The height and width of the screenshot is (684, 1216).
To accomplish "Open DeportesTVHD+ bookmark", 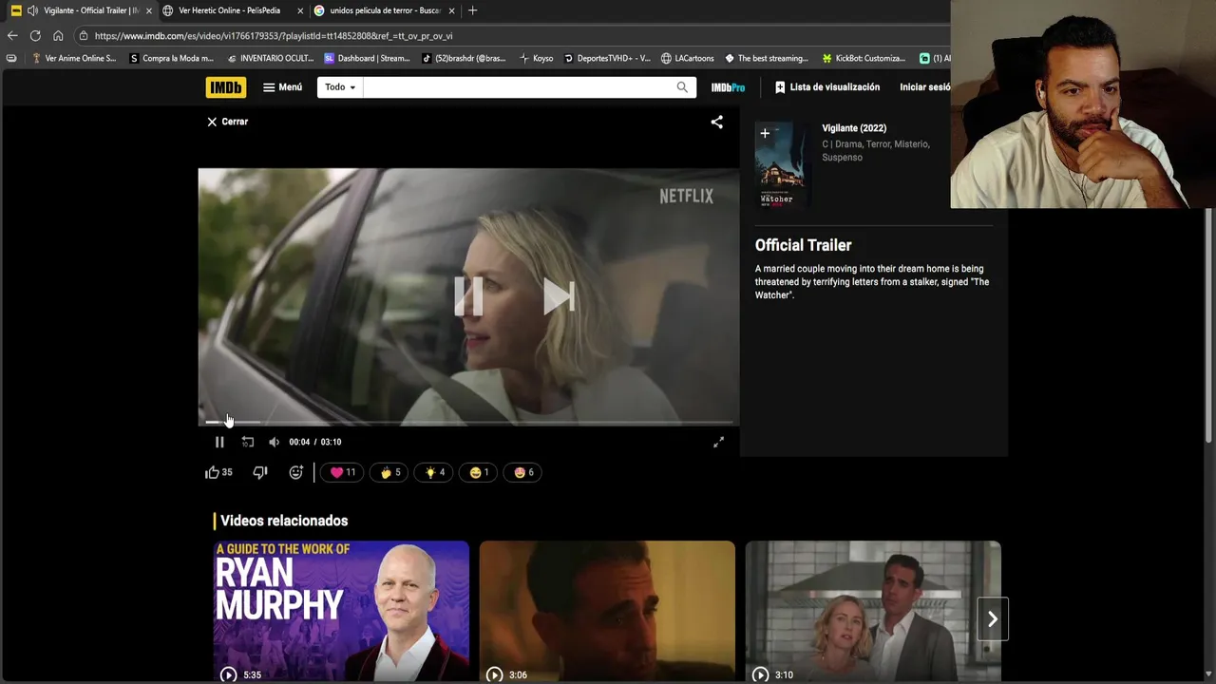I will 608,59.
